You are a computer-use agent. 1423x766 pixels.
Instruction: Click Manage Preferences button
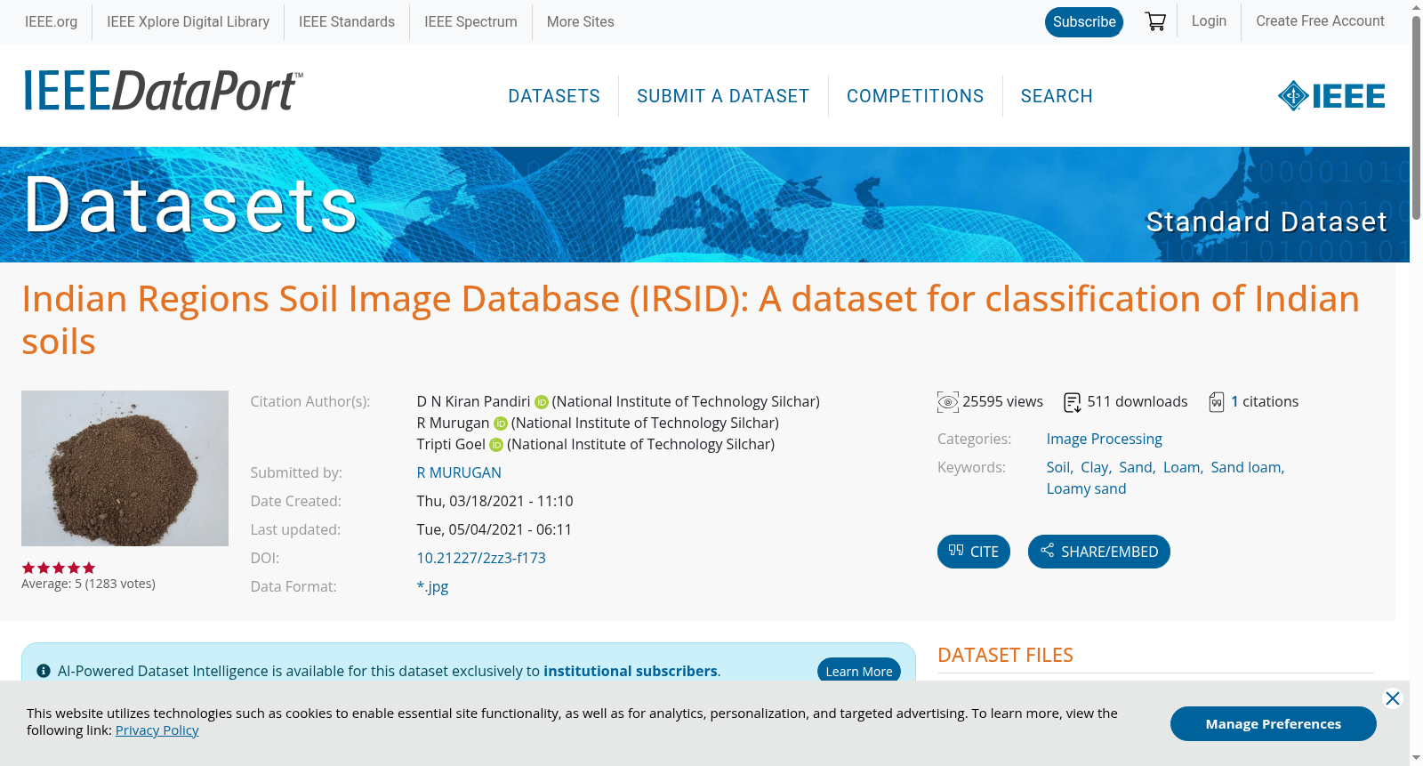point(1274,723)
